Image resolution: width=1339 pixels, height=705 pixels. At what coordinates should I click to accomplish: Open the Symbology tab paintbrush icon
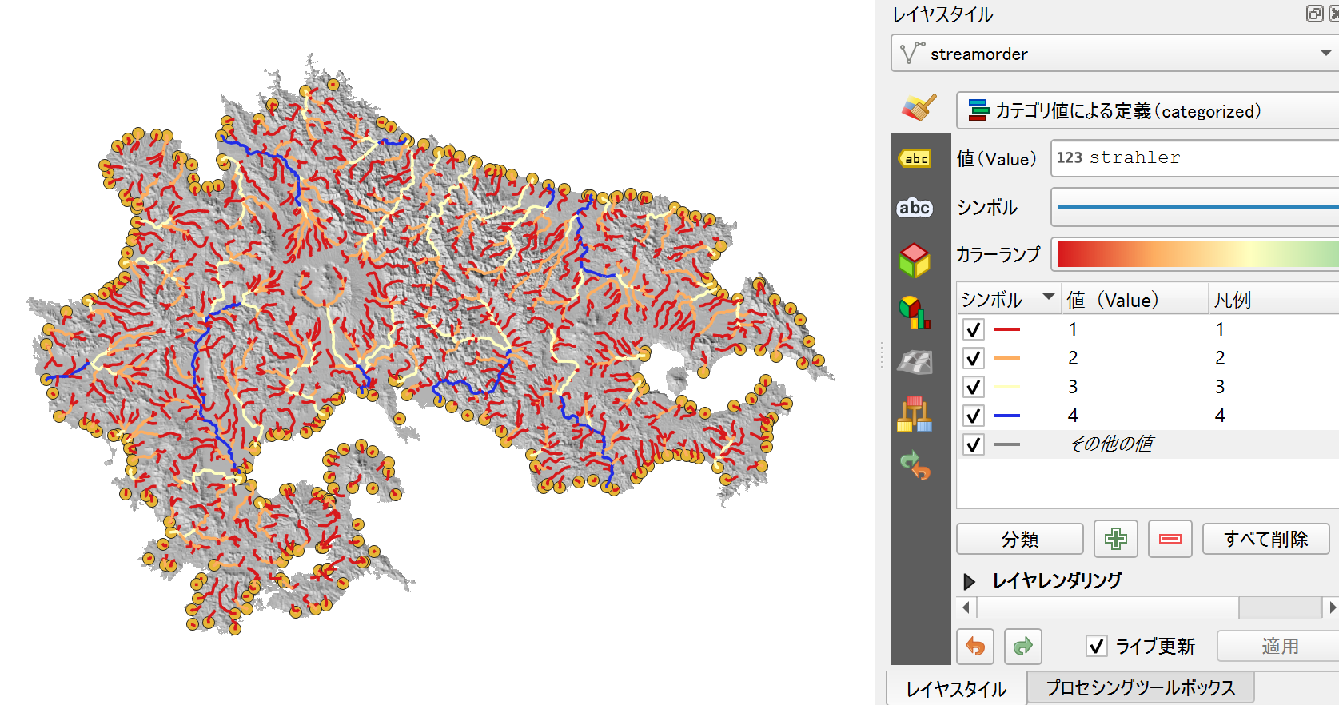(919, 108)
